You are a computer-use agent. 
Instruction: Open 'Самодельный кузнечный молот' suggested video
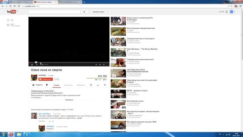click(140, 59)
